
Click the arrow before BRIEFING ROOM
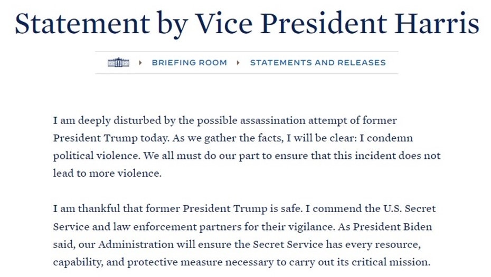tap(140, 63)
